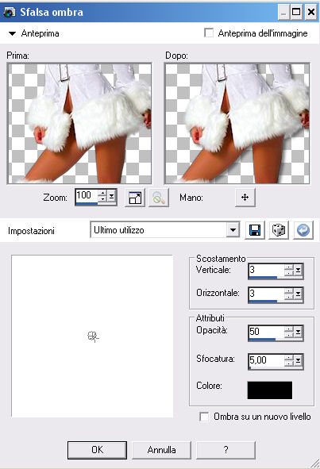Open help with the ? button

(x=226, y=450)
